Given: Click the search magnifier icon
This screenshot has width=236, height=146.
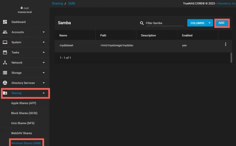Looking at the screenshot, I should 142,23.
